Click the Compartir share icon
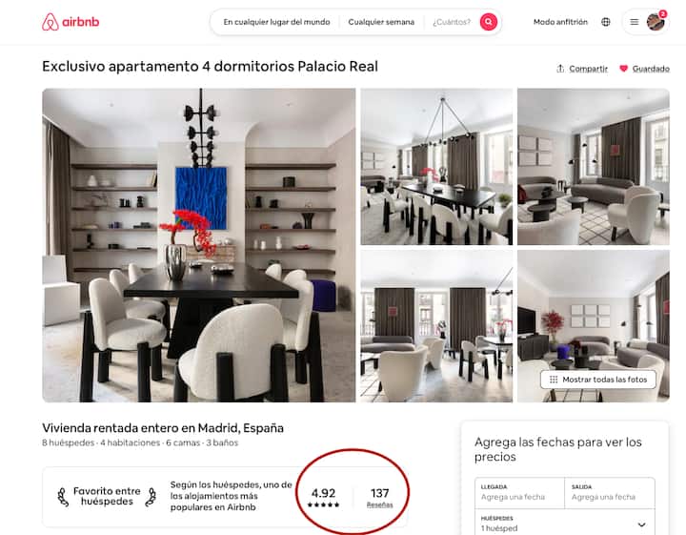Screen dimensions: 686x535 [x=560, y=69]
